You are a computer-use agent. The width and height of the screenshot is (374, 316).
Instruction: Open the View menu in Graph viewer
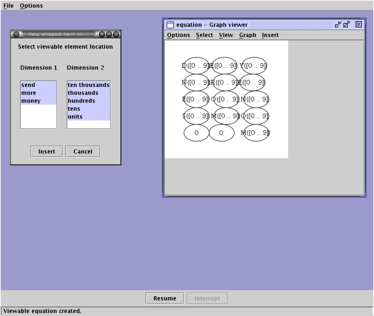(x=226, y=35)
